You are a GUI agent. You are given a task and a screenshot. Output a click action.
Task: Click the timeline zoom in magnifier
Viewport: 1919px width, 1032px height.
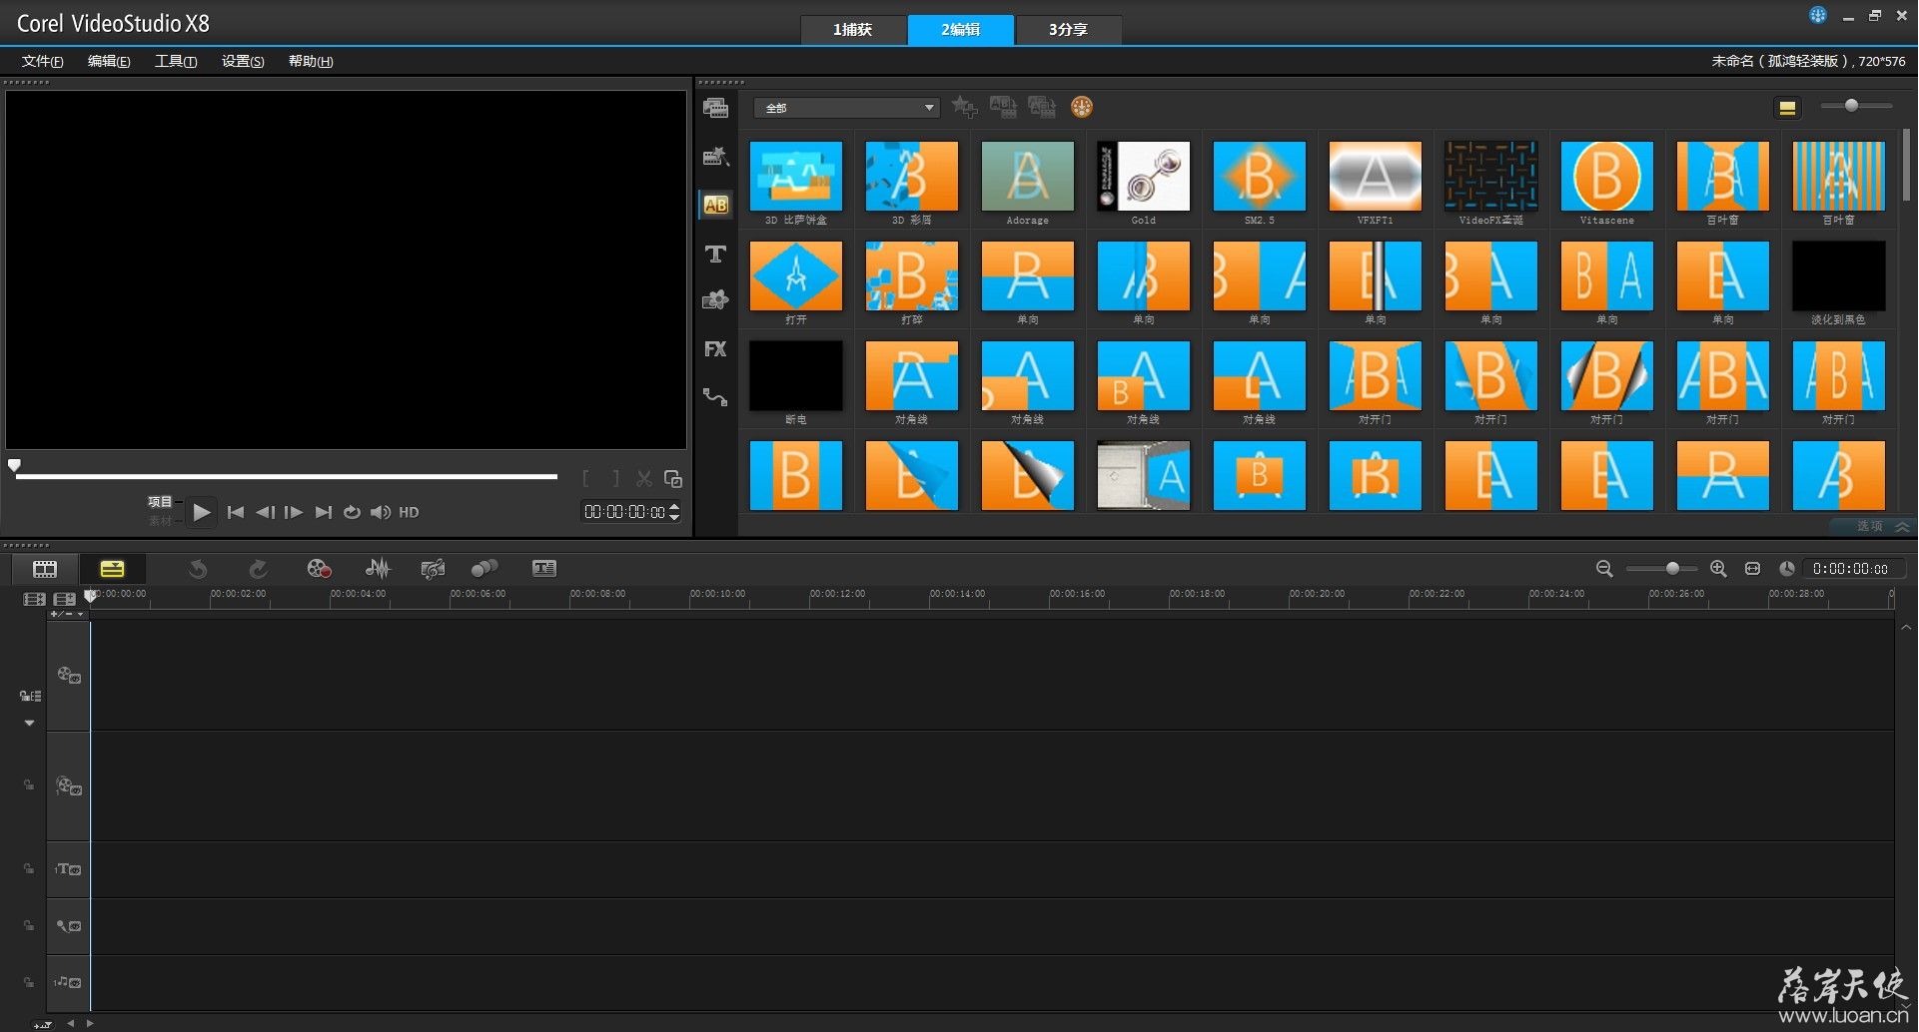click(x=1718, y=569)
